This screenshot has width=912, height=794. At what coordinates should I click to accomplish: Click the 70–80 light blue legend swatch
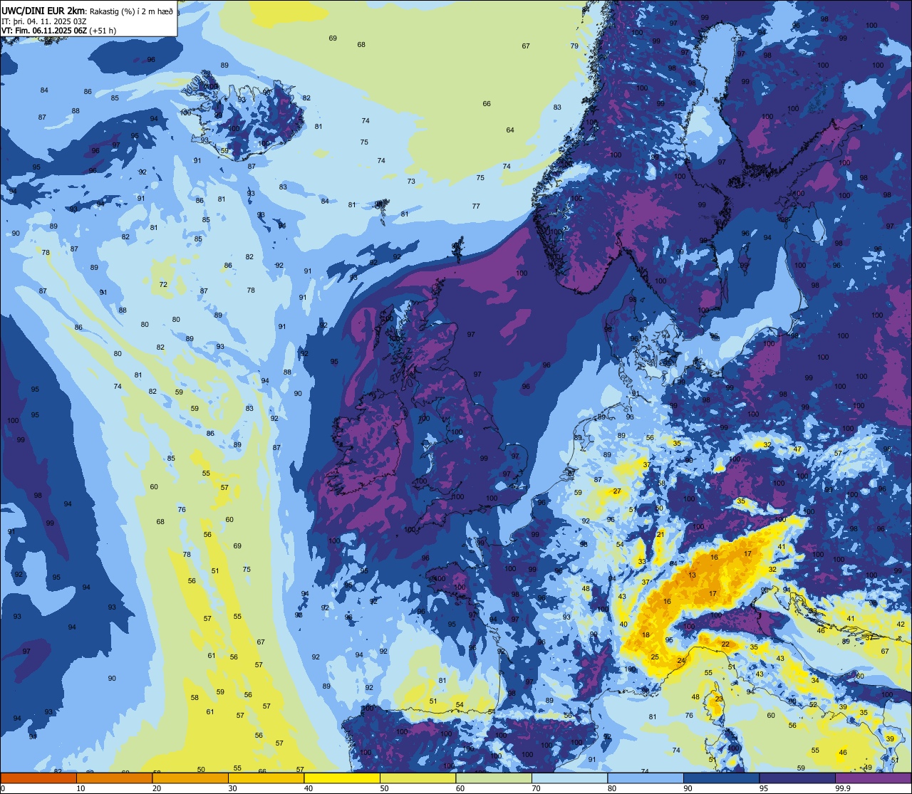pyautogui.click(x=569, y=778)
